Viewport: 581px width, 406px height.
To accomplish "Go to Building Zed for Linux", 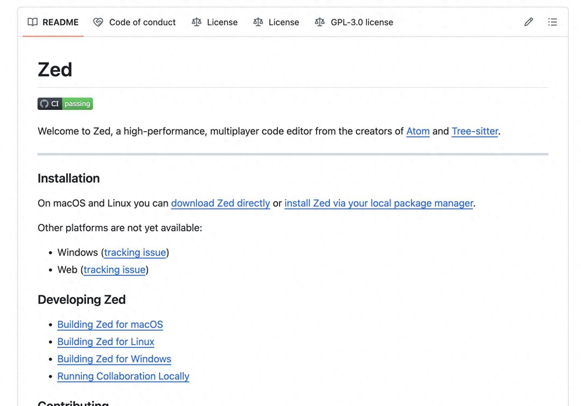I will [x=106, y=342].
